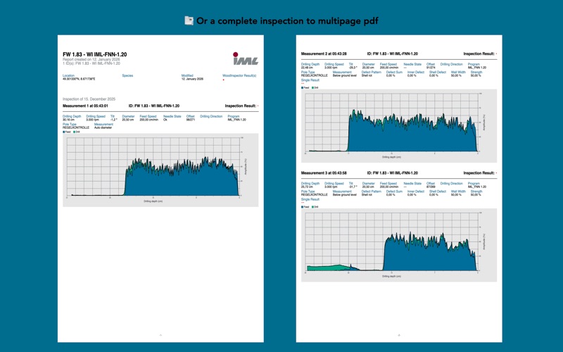
Task: Click the Measurement 3 drilling graph
Action: click(399, 245)
